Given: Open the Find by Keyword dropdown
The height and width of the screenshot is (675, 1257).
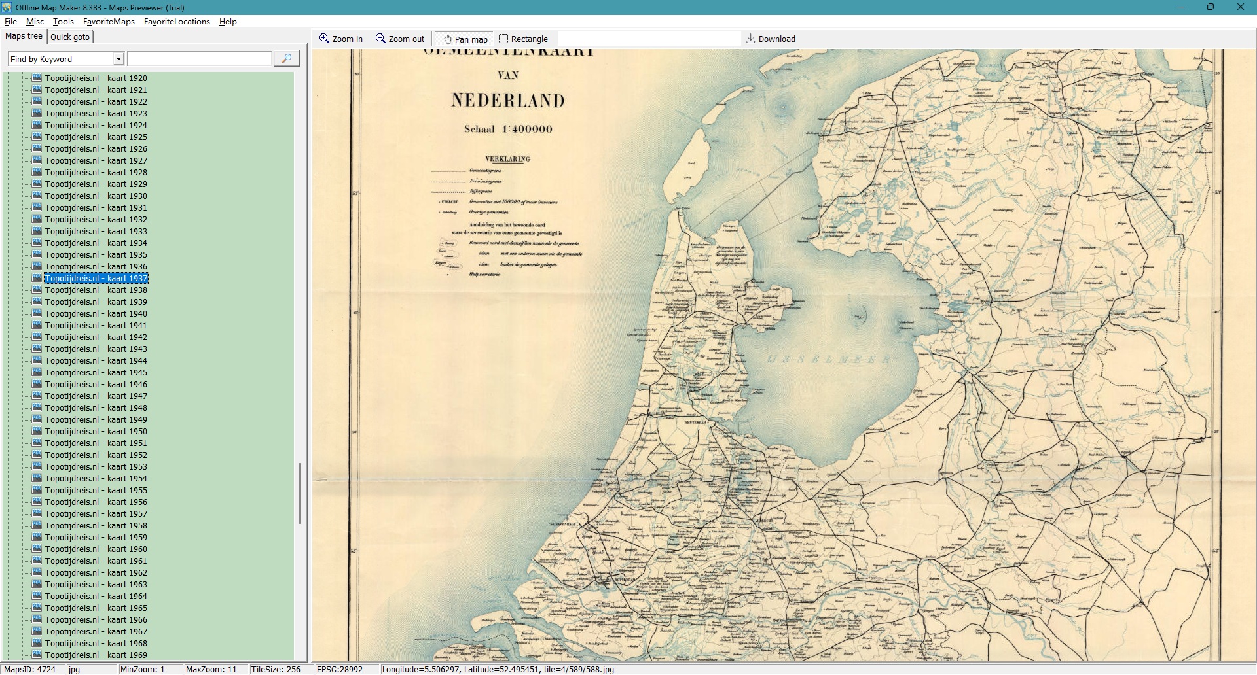Looking at the screenshot, I should [118, 59].
